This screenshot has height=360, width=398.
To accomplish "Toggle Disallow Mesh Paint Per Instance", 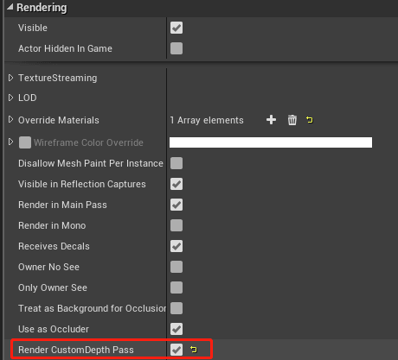I will pos(177,163).
